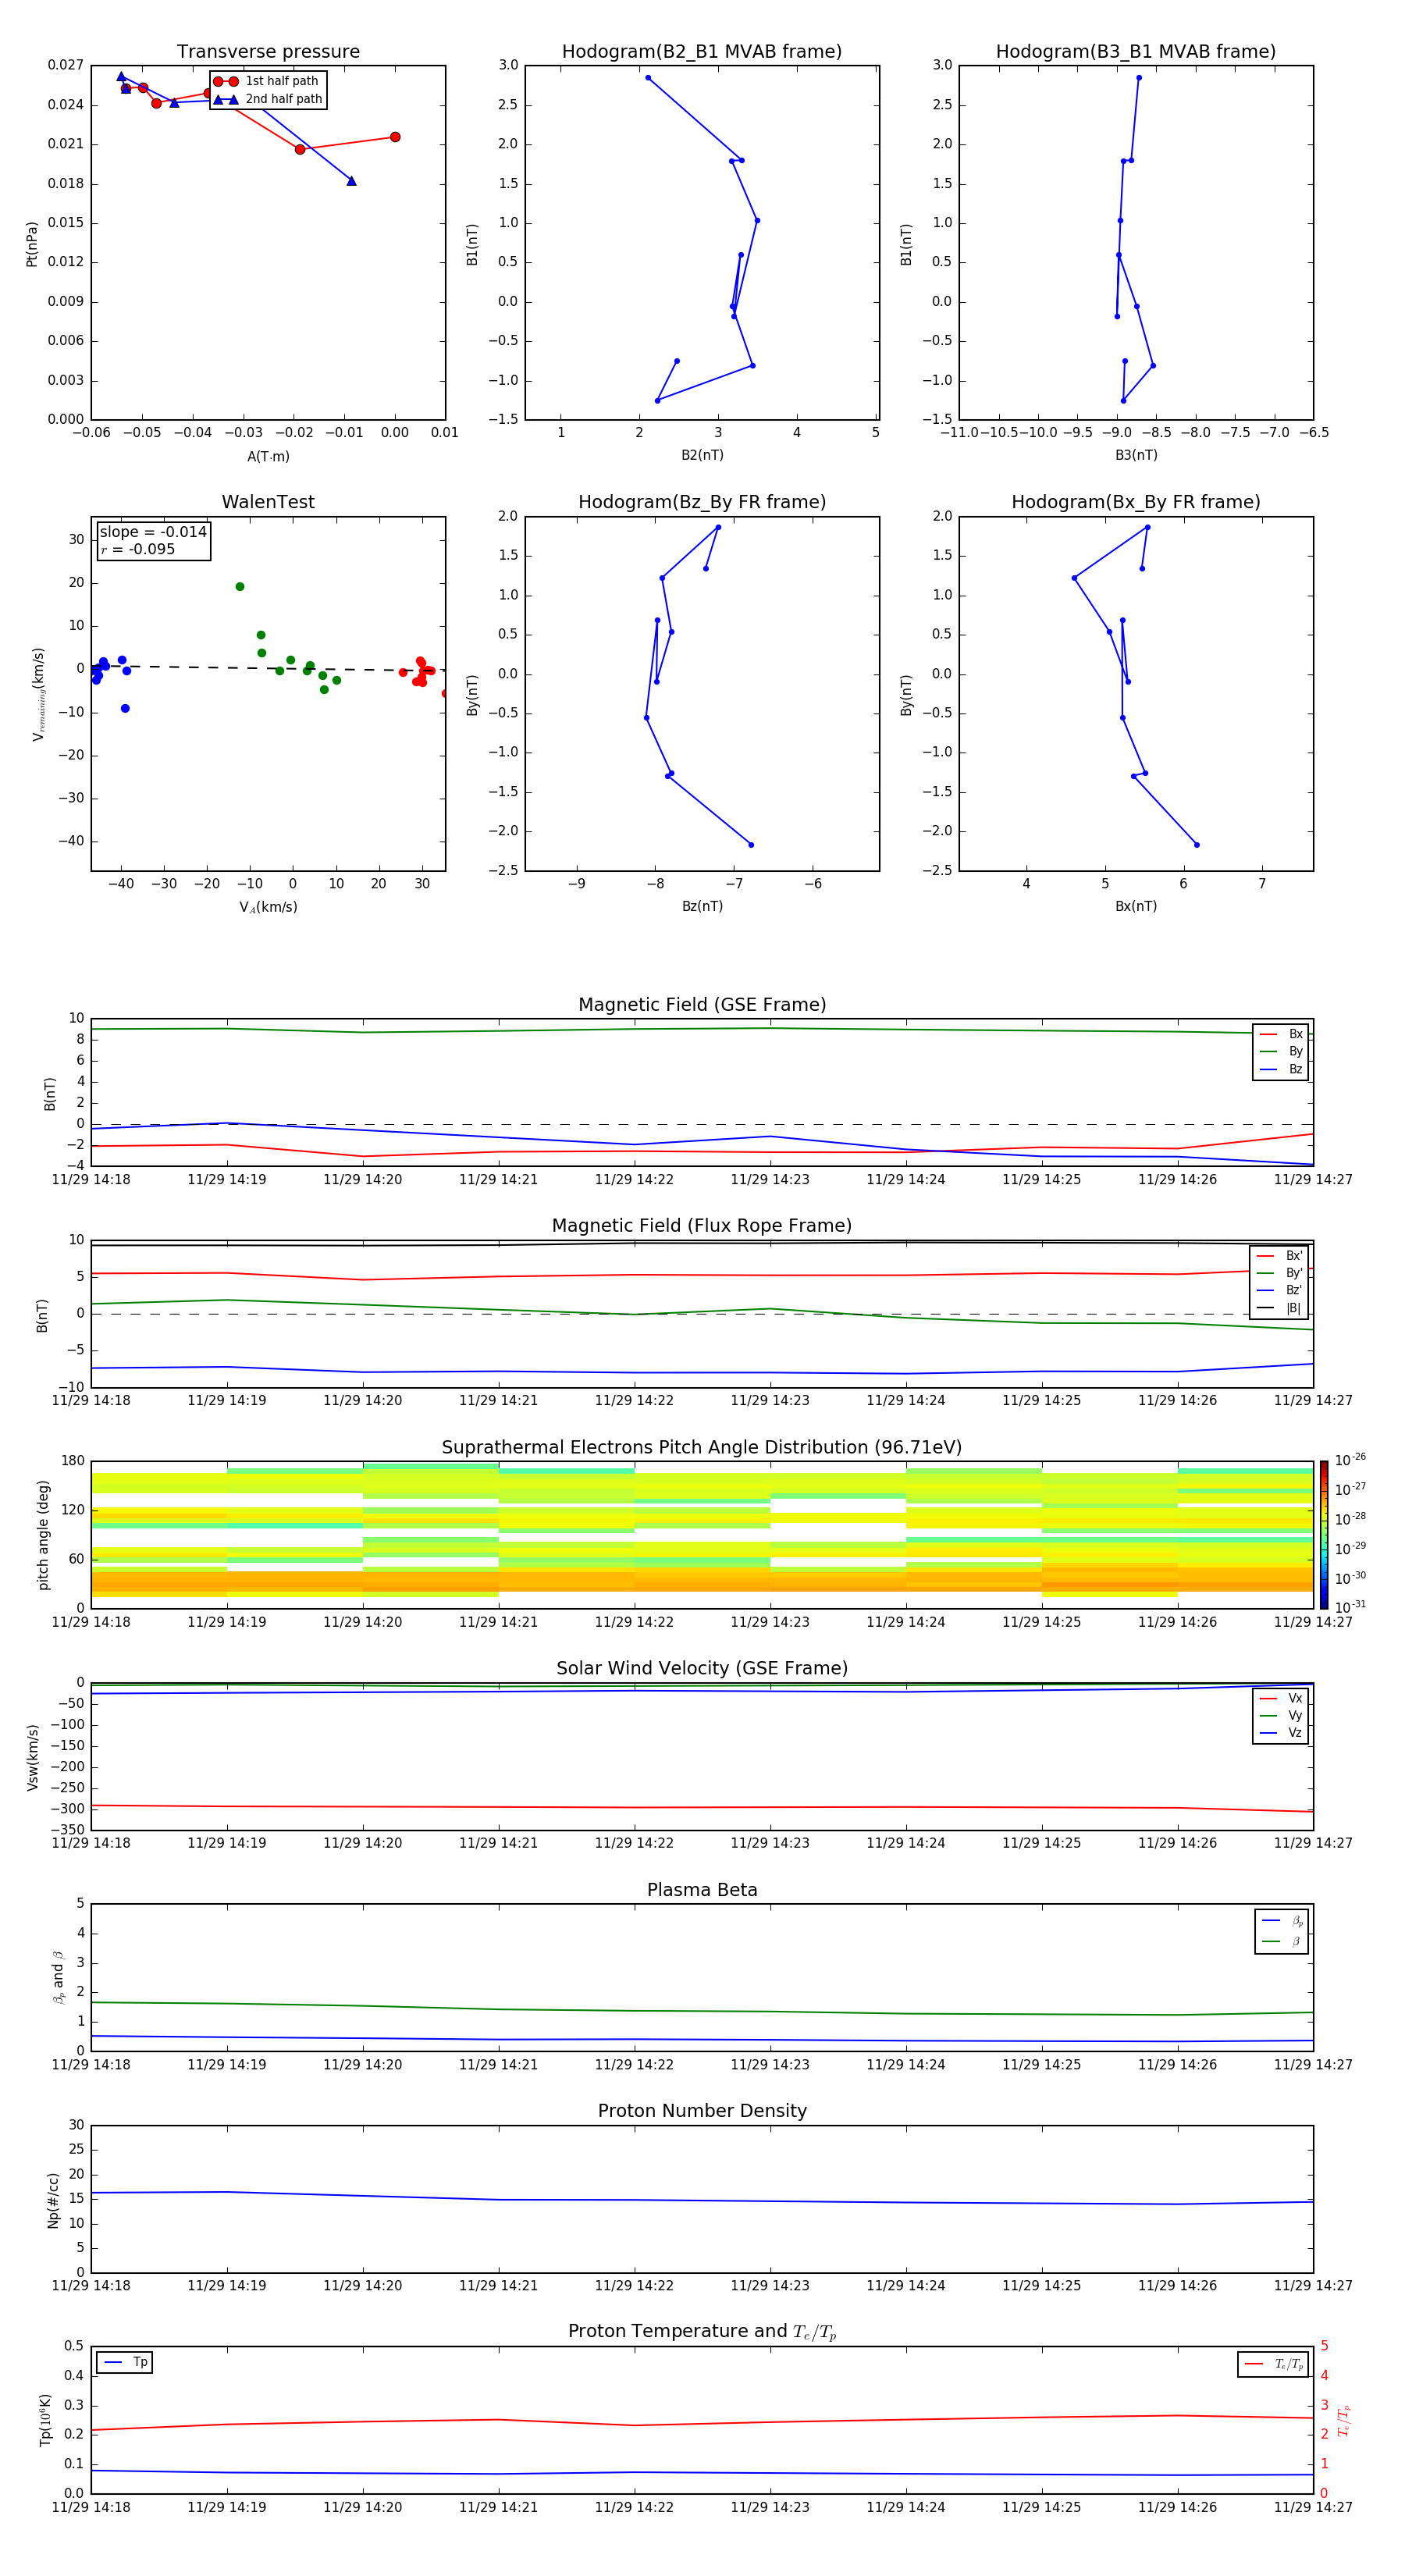Click the 'pitch angle (deg)' axis label
This screenshot has width=1405, height=2576.
point(43,1534)
